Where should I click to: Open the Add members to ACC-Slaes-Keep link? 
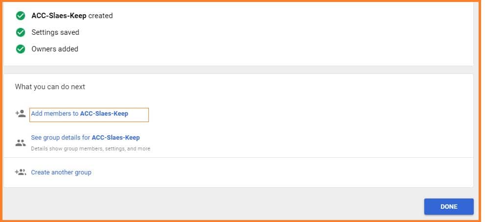[79, 114]
